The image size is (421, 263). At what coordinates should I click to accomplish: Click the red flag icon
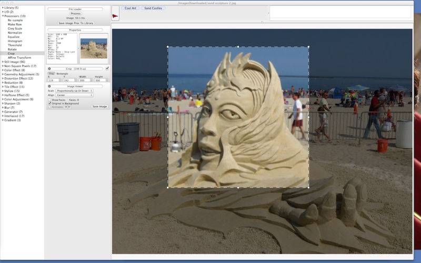click(x=115, y=16)
